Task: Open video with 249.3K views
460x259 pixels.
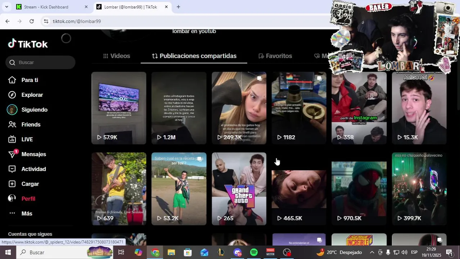Action: pos(239,108)
